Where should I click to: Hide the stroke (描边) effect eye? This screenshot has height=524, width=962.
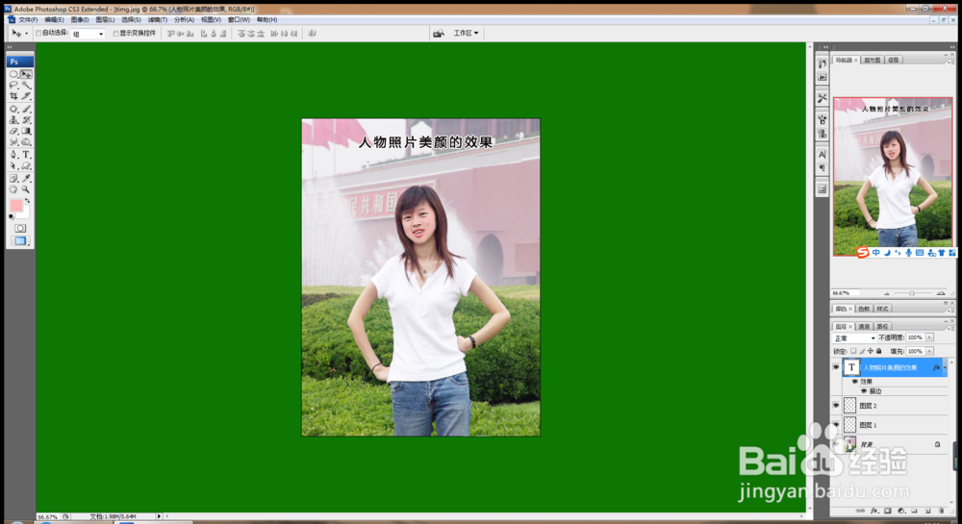click(x=864, y=391)
